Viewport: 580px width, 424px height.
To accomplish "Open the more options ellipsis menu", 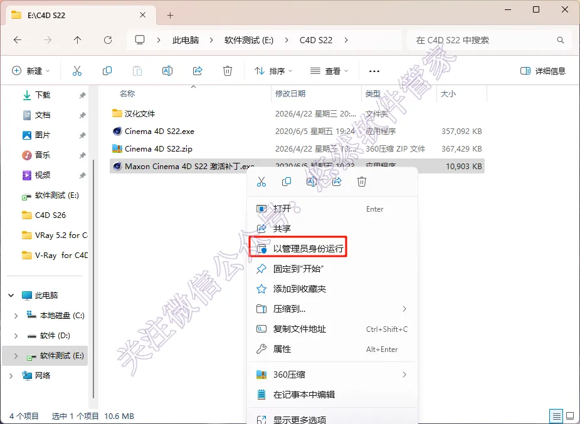I will 374,71.
